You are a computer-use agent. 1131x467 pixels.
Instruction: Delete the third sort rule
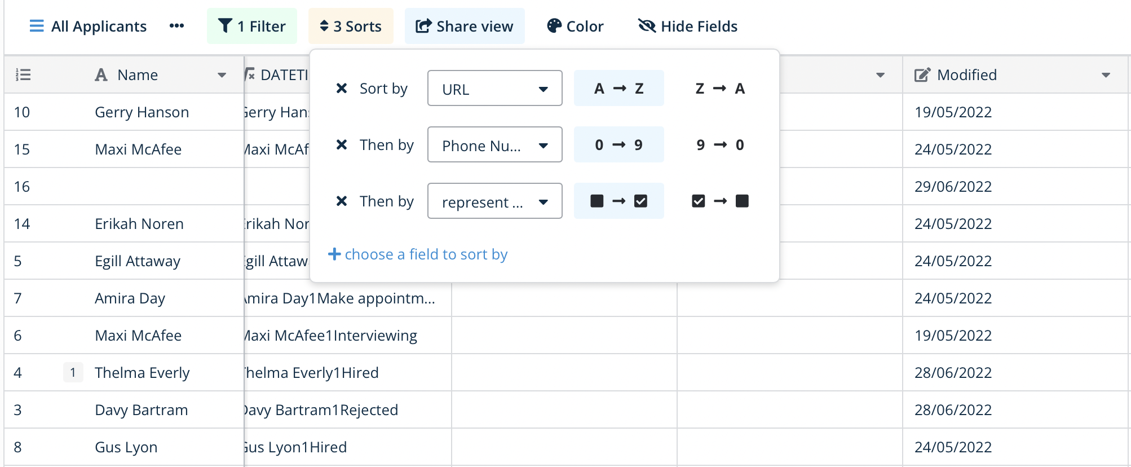click(x=341, y=201)
